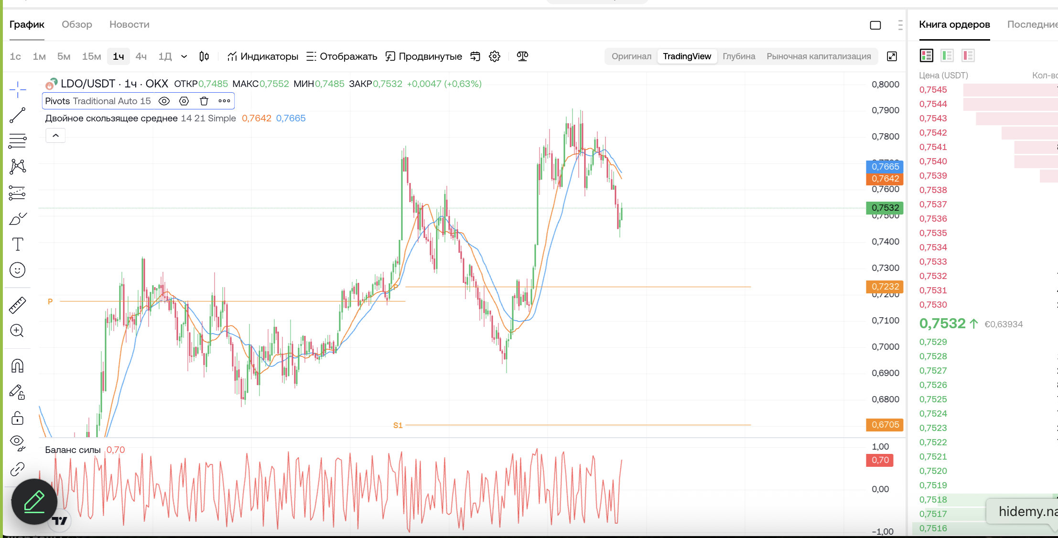Expand chart to fullscreen
This screenshot has height=538, width=1058.
[x=892, y=56]
